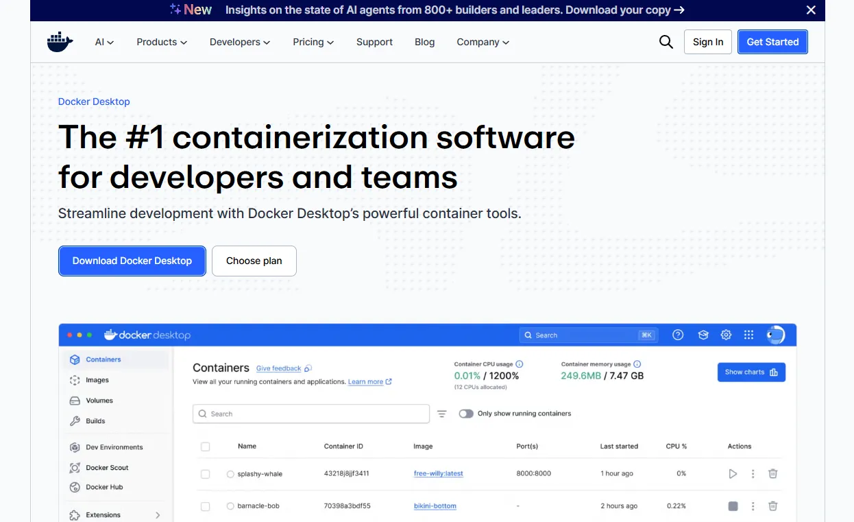Check the select-all containers checkbox
The height and width of the screenshot is (522, 854).
tap(205, 447)
